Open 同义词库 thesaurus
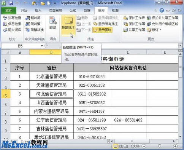This screenshot has height=150, width=184. tap(12, 30)
